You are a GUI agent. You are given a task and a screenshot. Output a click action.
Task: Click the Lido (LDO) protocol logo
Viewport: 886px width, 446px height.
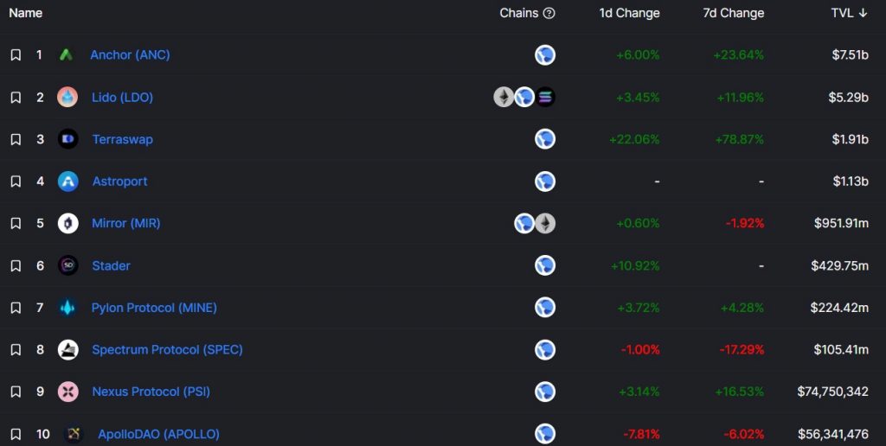67,97
